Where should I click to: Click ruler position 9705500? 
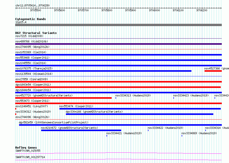36,10
